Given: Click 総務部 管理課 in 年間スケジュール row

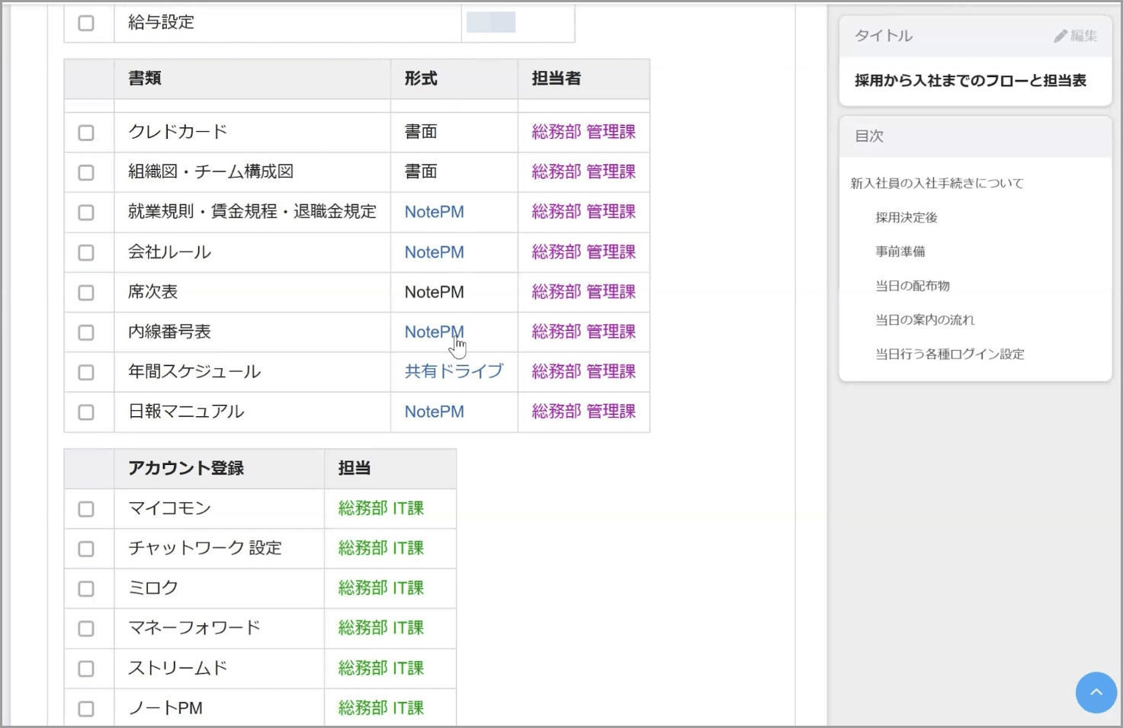Looking at the screenshot, I should [583, 371].
